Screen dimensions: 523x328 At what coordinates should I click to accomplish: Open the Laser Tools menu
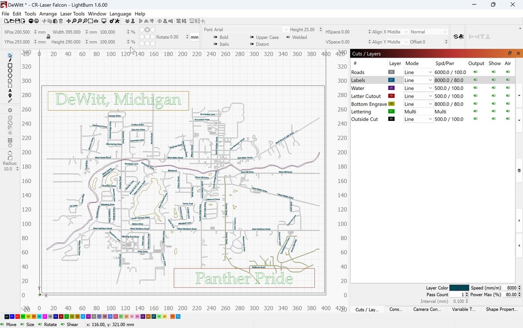coord(72,14)
